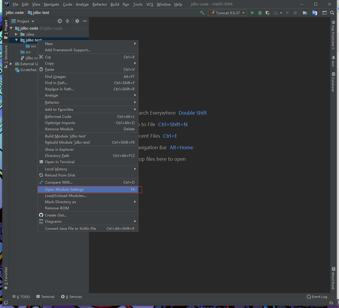Open the Database side panel
This screenshot has width=339, height=308.
tap(333, 82)
